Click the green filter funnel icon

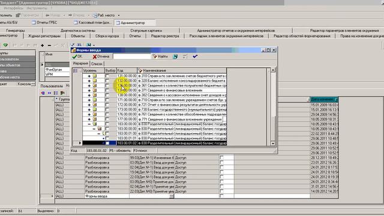(5, 46)
